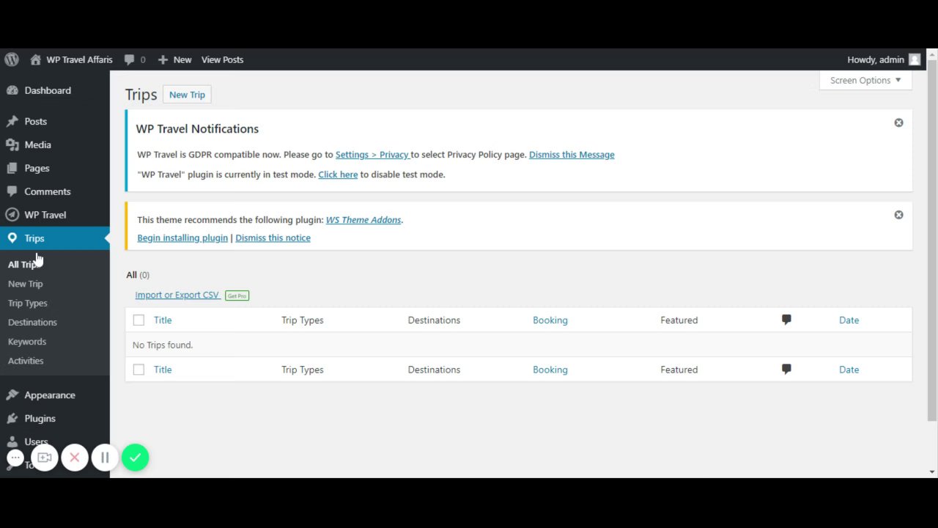938x528 pixels.
Task: Pause the screen recording
Action: click(105, 458)
